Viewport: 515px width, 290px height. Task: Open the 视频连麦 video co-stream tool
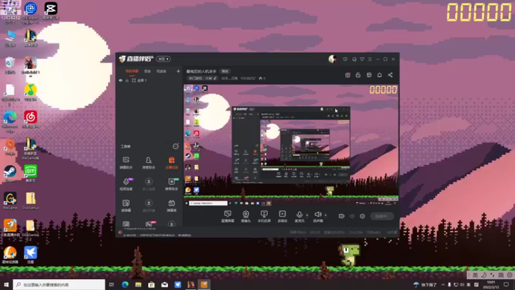126,184
